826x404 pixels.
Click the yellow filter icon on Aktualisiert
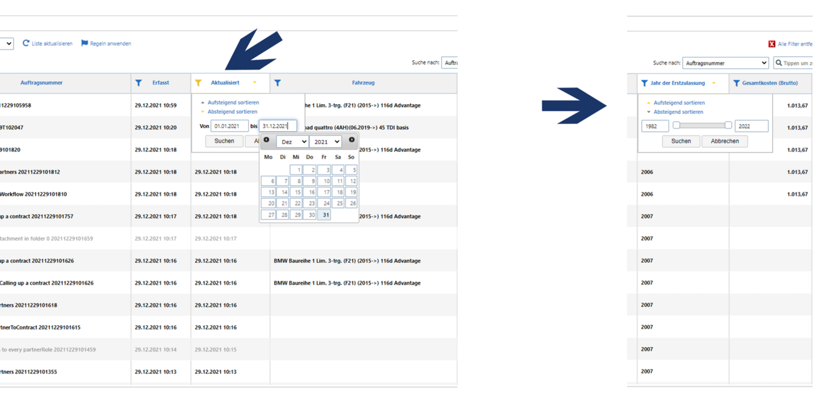point(198,83)
